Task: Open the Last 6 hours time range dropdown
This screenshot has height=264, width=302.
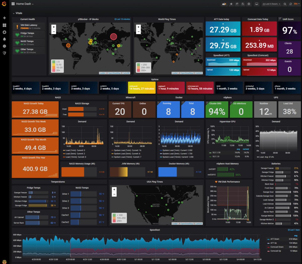Action: 271,4
